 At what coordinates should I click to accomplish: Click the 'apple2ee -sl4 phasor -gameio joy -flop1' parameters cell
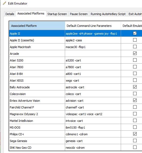coord(93,33)
